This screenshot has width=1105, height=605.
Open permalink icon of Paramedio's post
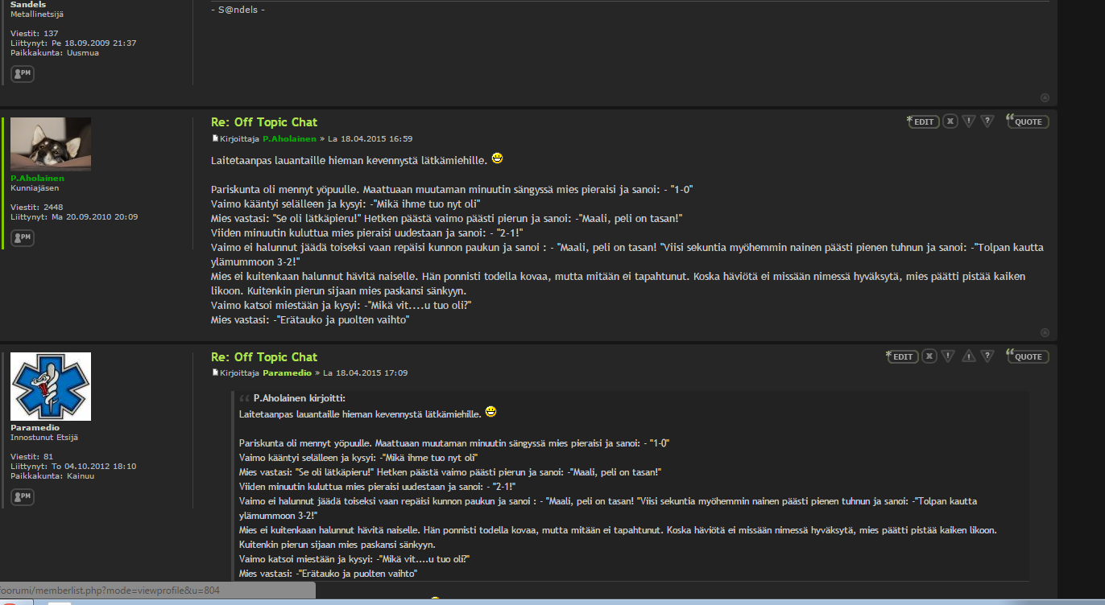(x=215, y=373)
